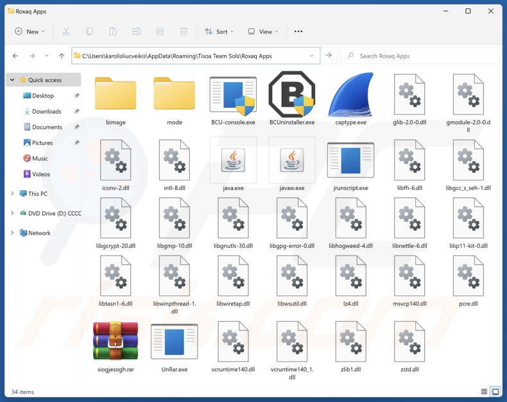The width and height of the screenshot is (507, 402).
Task: Open Downloads in Quick access
Action: (47, 111)
